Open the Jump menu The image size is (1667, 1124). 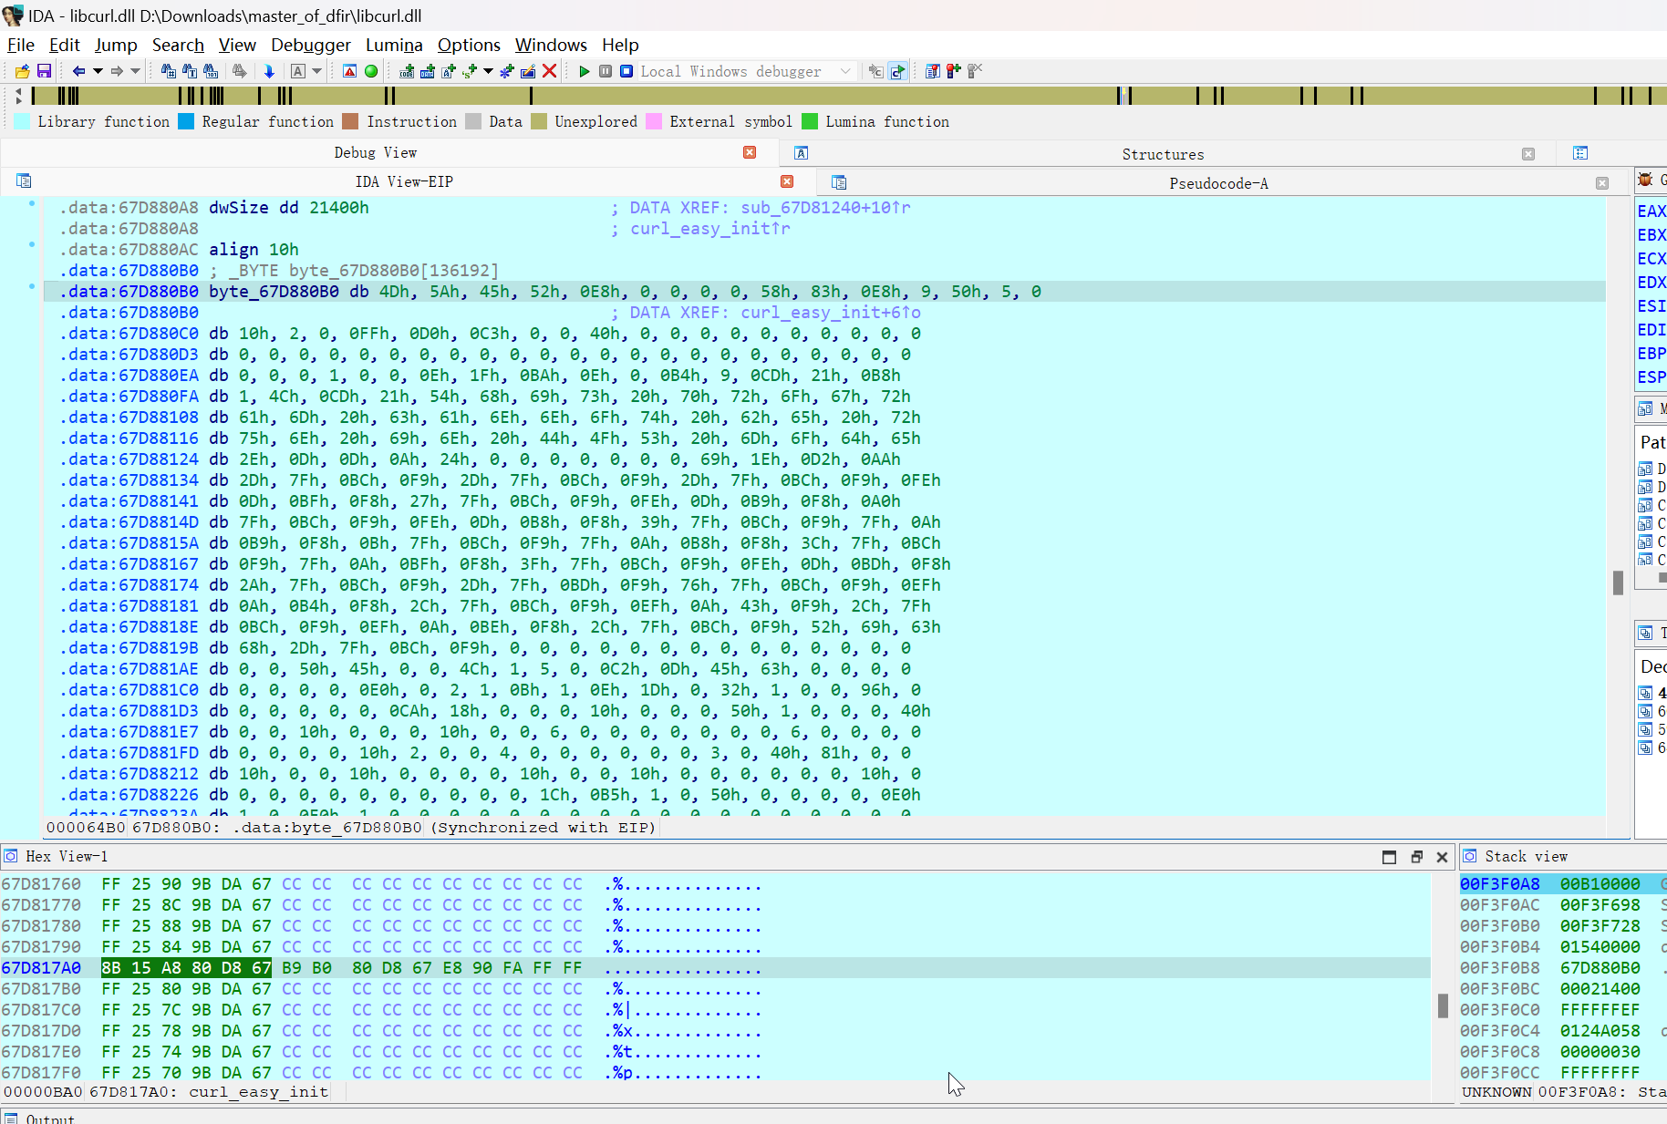[x=116, y=45]
